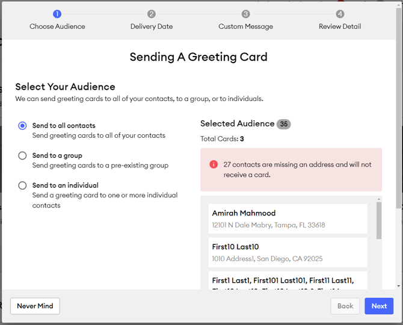Click the disabled Back button
Viewport: 403px width, 325px height.
coord(345,306)
